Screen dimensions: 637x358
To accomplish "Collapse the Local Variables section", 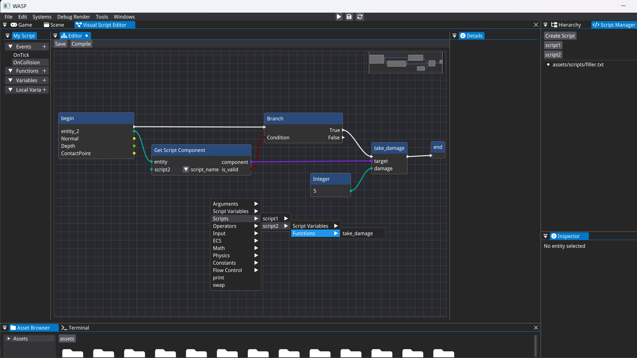I will [x=10, y=90].
